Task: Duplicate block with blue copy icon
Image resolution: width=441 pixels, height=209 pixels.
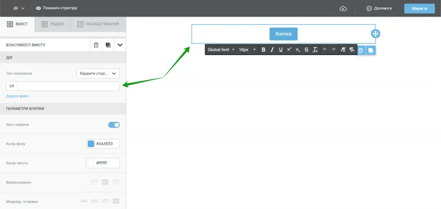Action: (x=371, y=51)
